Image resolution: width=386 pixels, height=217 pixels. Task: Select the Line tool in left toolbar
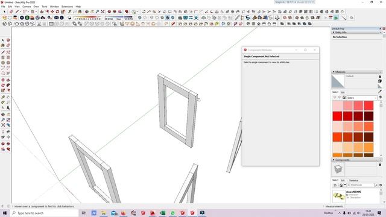point(2,52)
